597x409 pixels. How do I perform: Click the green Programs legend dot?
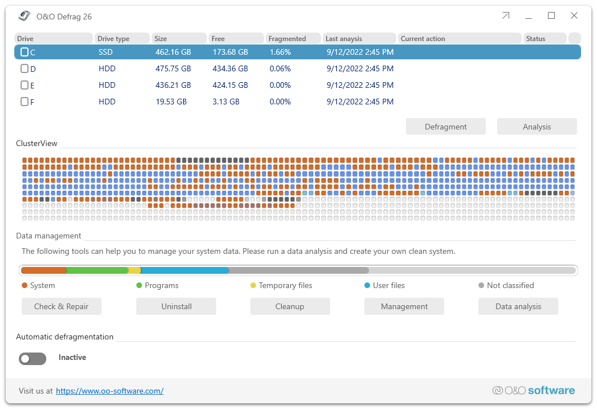tap(138, 285)
